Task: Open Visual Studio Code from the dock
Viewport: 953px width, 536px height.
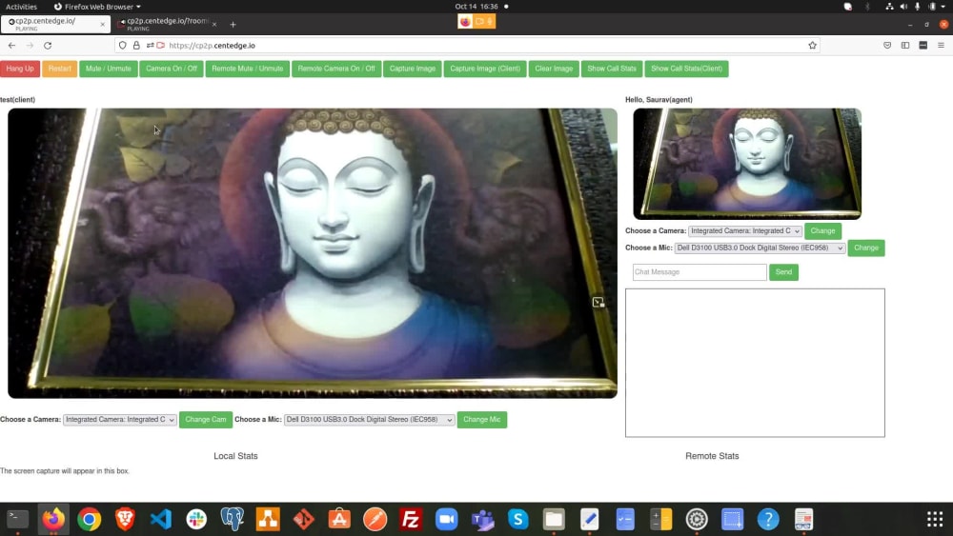Action: point(161,519)
